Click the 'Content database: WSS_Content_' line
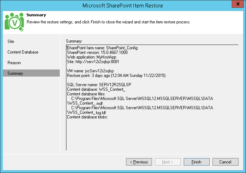The image size is (246, 173). click(96, 89)
